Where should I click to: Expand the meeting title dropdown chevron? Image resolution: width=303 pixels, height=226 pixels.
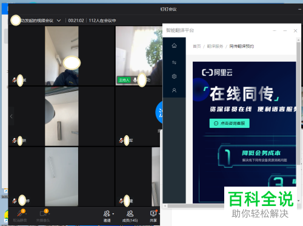(x=59, y=21)
